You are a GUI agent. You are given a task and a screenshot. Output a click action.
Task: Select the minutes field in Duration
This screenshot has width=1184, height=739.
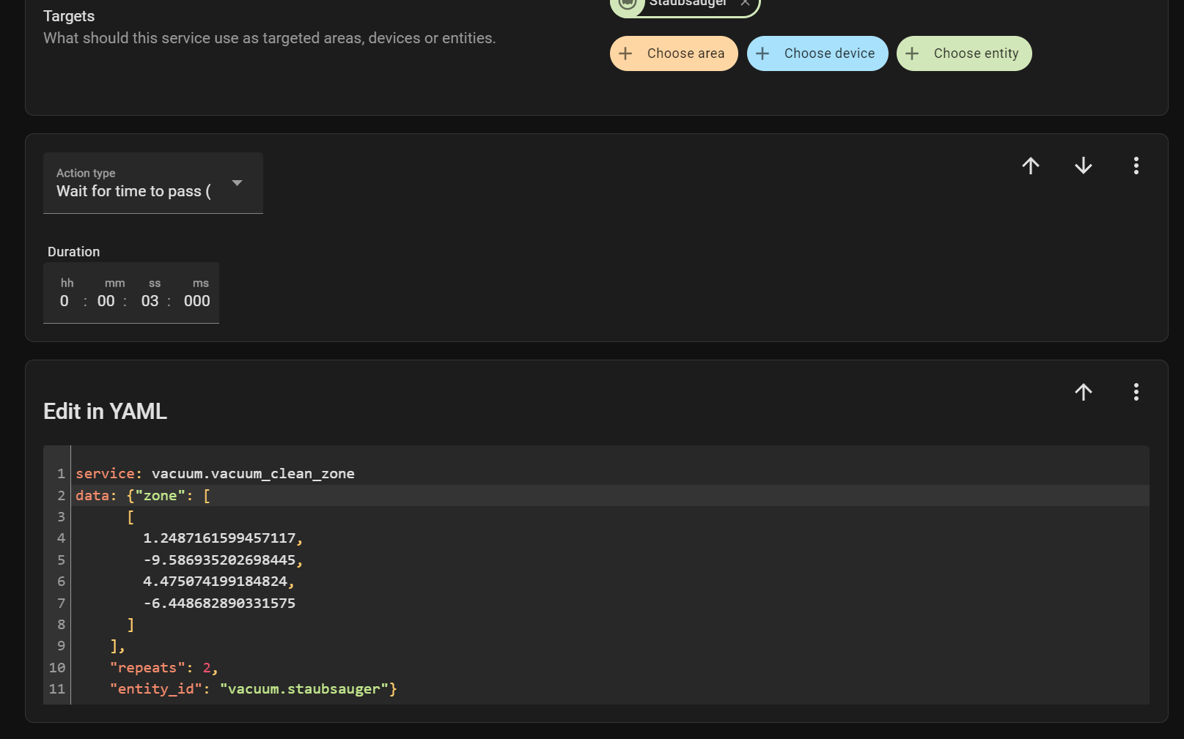point(106,300)
